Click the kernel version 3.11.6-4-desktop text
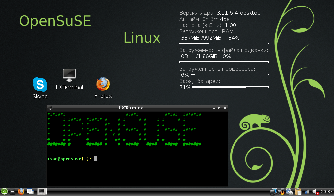 [x=238, y=13]
